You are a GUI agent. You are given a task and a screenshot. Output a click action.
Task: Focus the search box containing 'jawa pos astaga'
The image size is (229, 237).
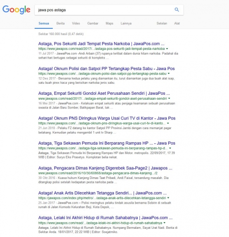tap(109, 10)
